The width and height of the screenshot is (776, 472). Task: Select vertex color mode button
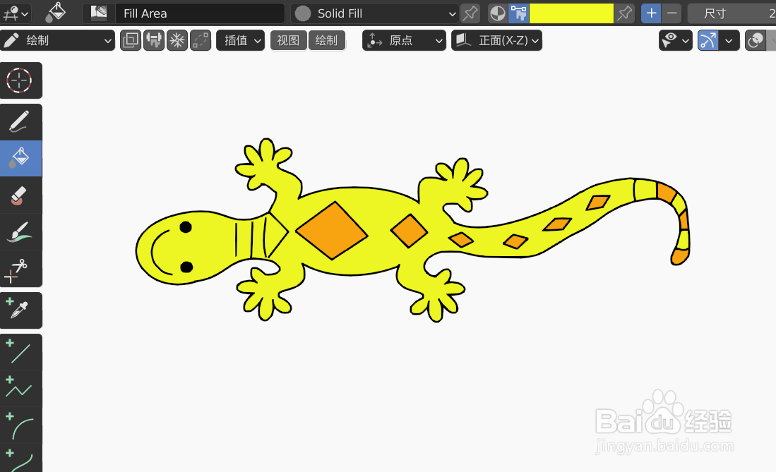519,13
